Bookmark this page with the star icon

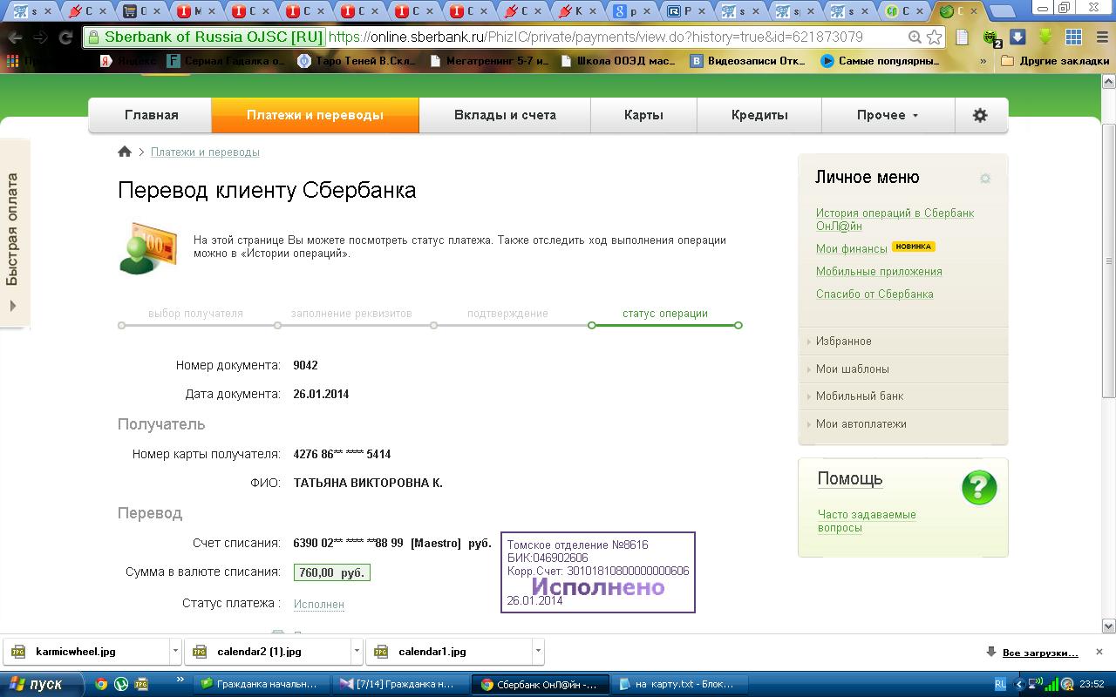coord(934,37)
